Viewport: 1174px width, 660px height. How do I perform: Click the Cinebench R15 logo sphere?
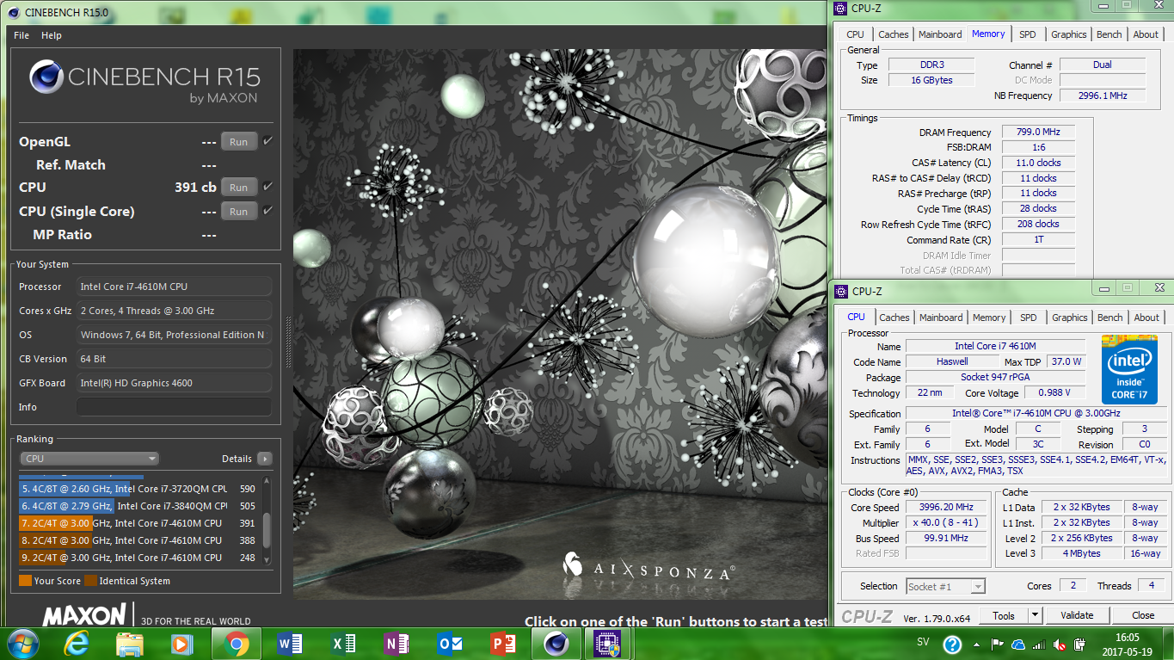tap(46, 77)
